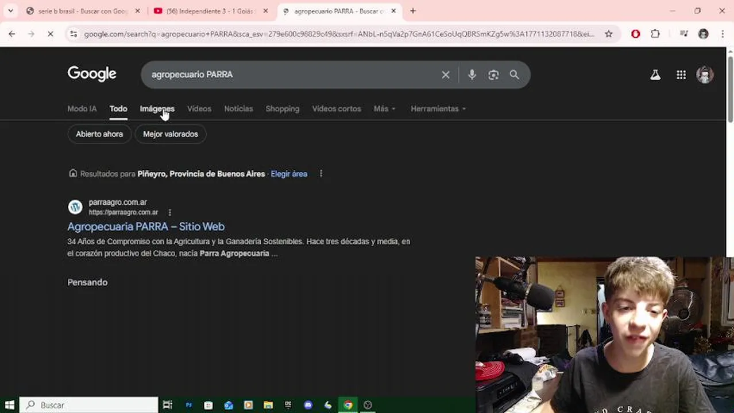
Task: Open Outlook from the taskbar
Action: pos(229,405)
